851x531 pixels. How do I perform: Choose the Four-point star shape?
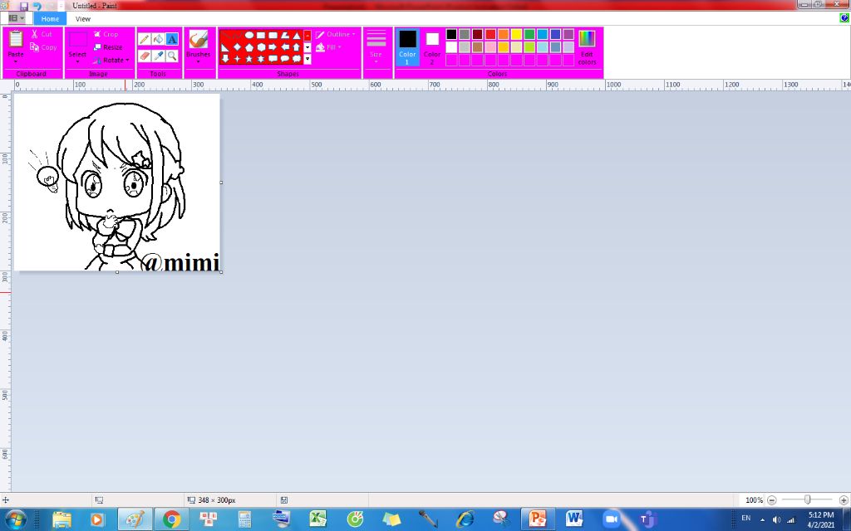click(237, 59)
